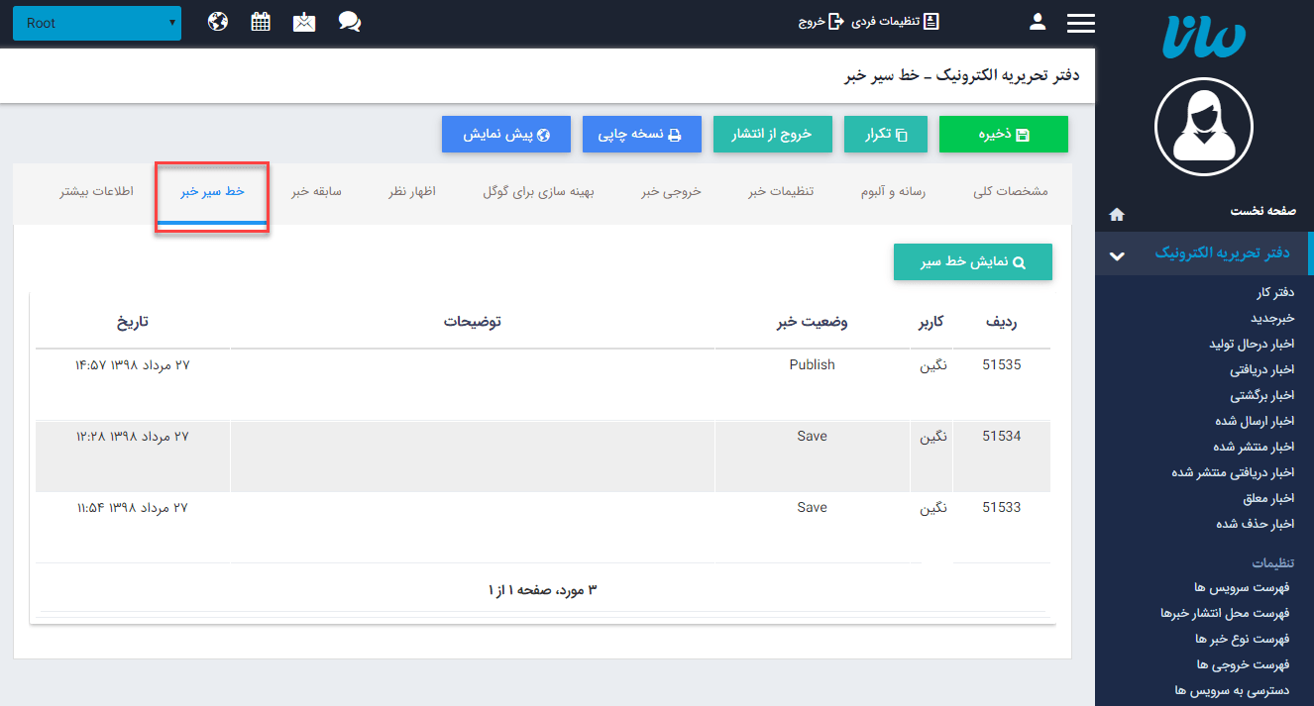Open the globe icon in the top toolbar
The image size is (1314, 706).
[x=218, y=21]
